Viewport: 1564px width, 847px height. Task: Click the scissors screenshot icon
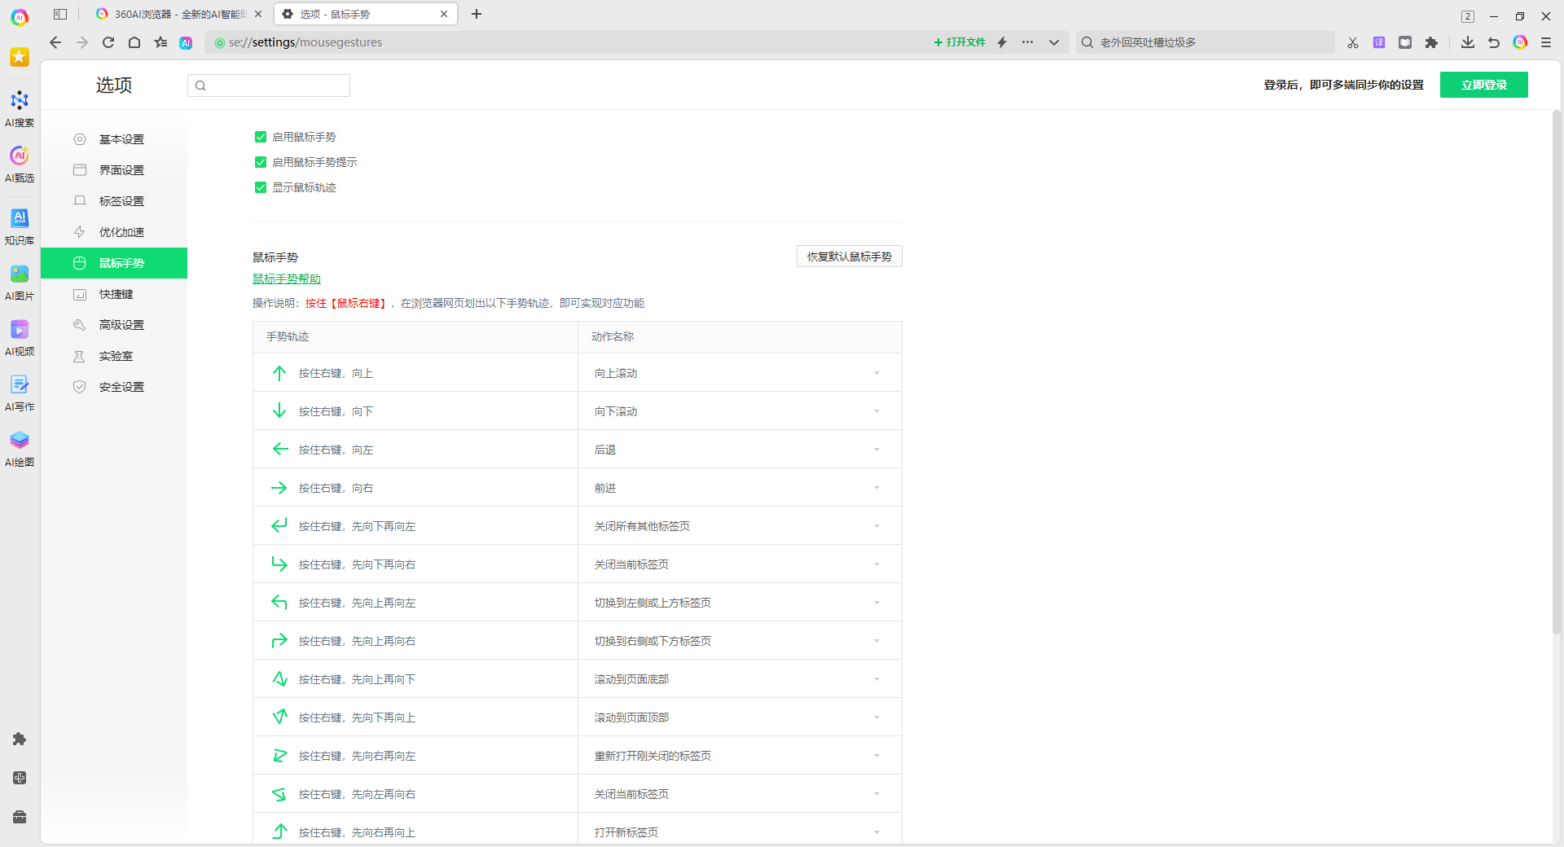coord(1352,42)
